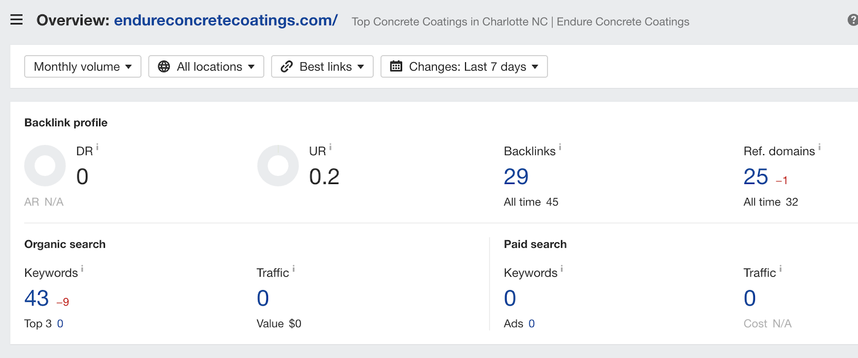Click the page title text
This screenshot has width=858, height=358.
pyautogui.click(x=520, y=22)
